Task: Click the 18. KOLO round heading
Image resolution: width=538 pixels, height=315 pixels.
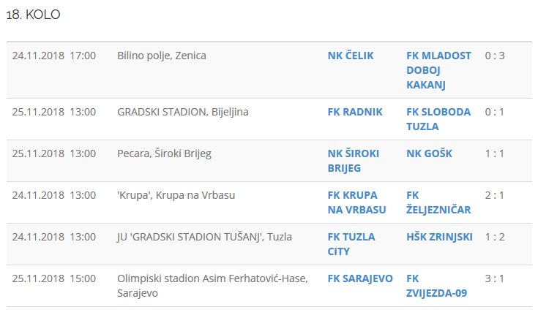Action: [x=33, y=15]
